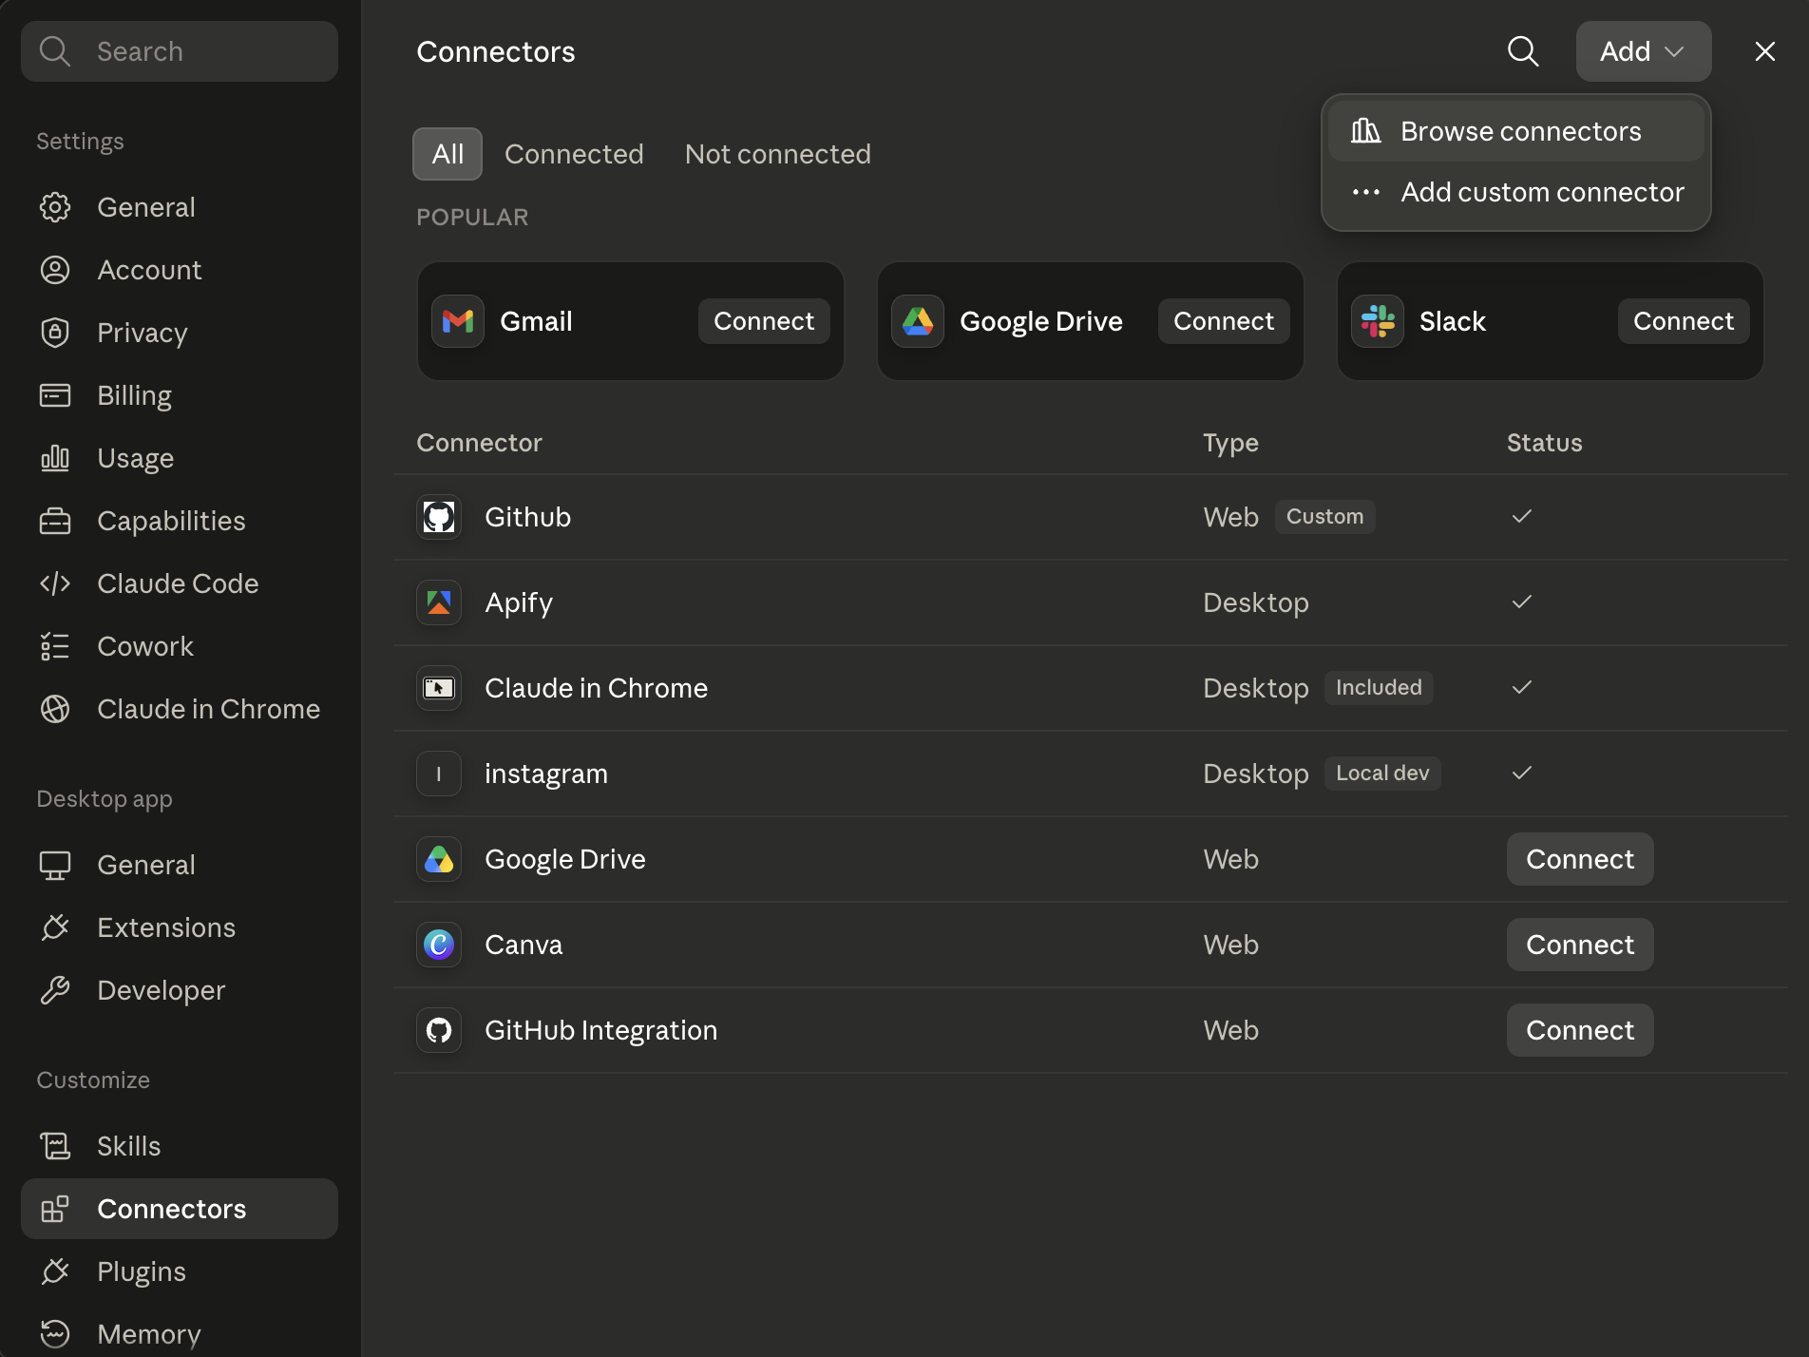Screen dimensions: 1809x1357
Task: Click the Capabilities briefcase icon
Action: (x=55, y=521)
